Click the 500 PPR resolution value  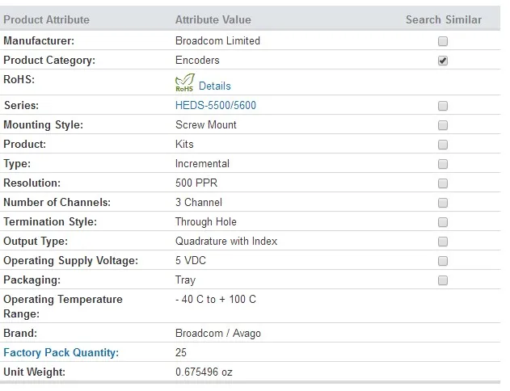click(196, 183)
